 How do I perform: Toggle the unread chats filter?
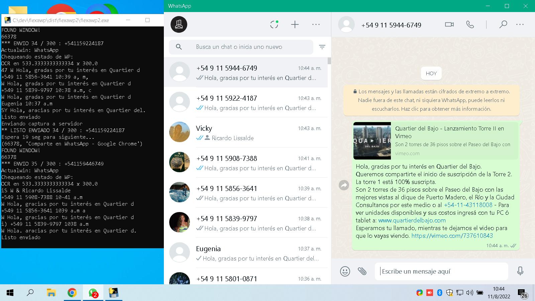322,47
